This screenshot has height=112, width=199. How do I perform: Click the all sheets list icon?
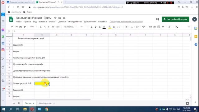click(19, 103)
